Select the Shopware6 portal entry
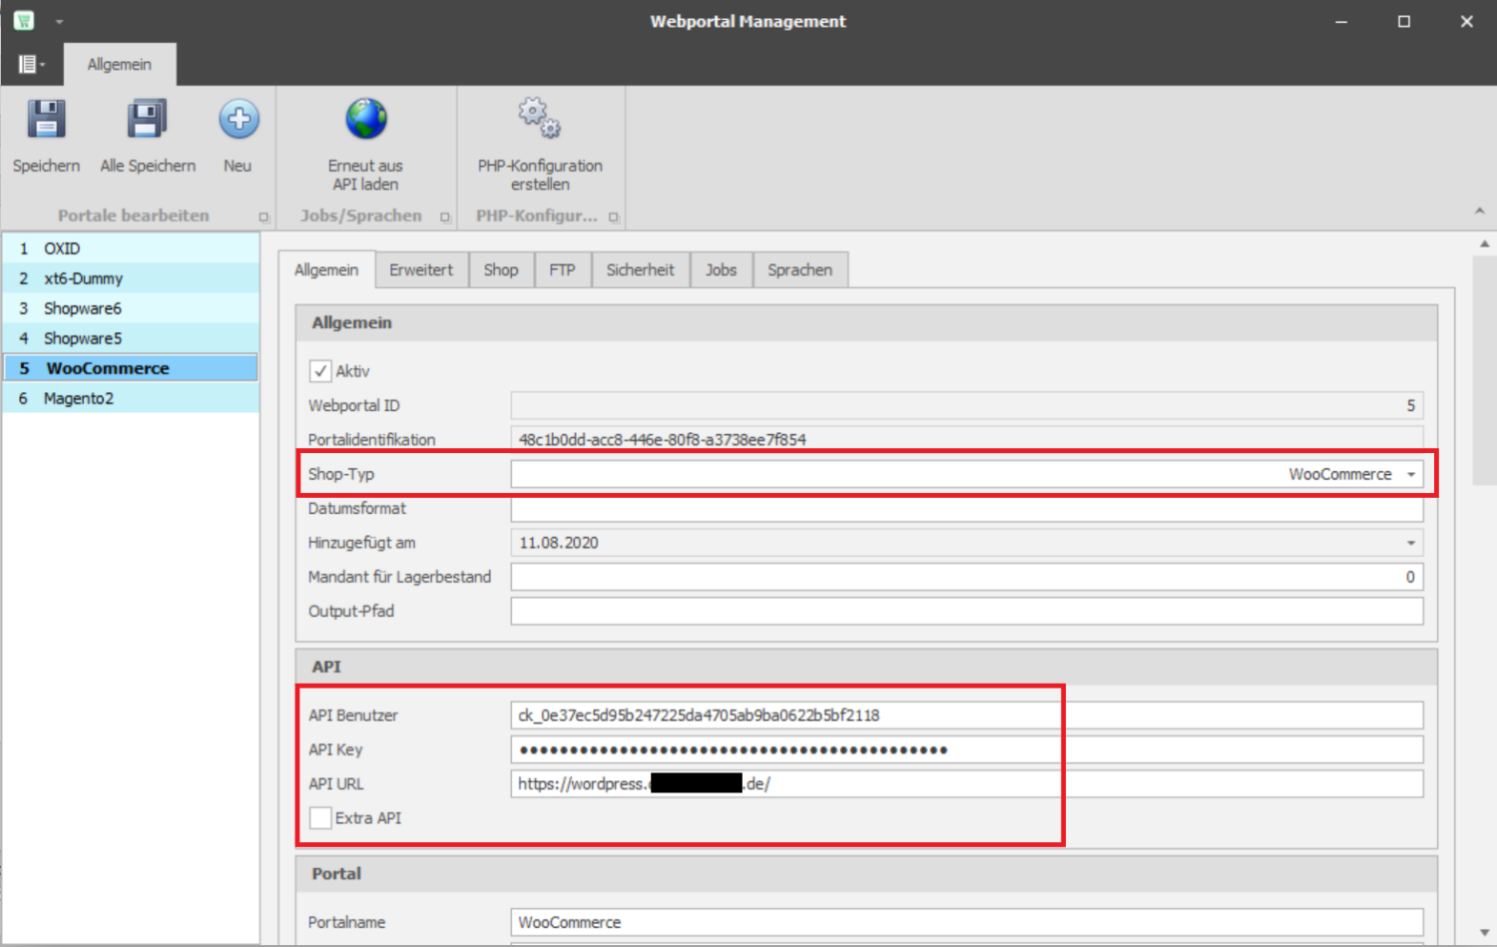This screenshot has height=947, width=1497. click(82, 308)
